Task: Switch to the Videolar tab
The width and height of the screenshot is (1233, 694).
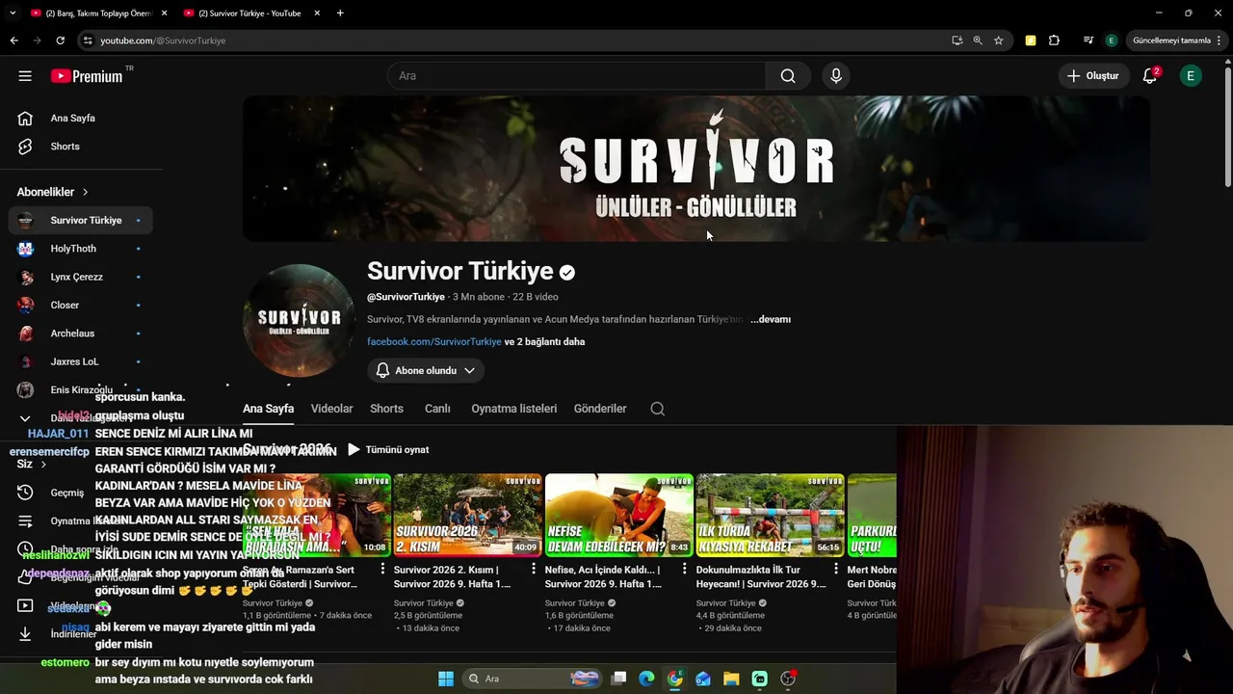Action: tap(331, 409)
